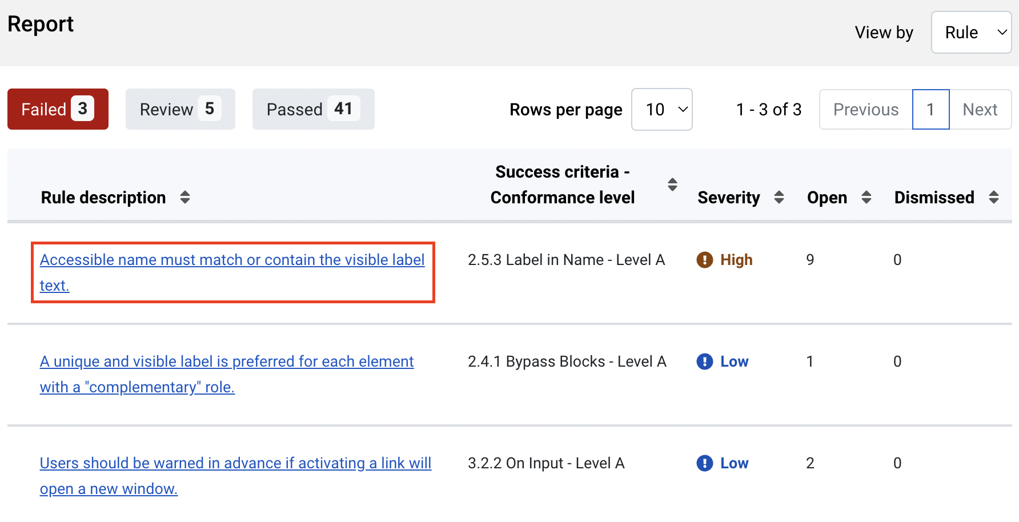Image resolution: width=1019 pixels, height=522 pixels.
Task: Sort table by Severity
Action: point(779,198)
